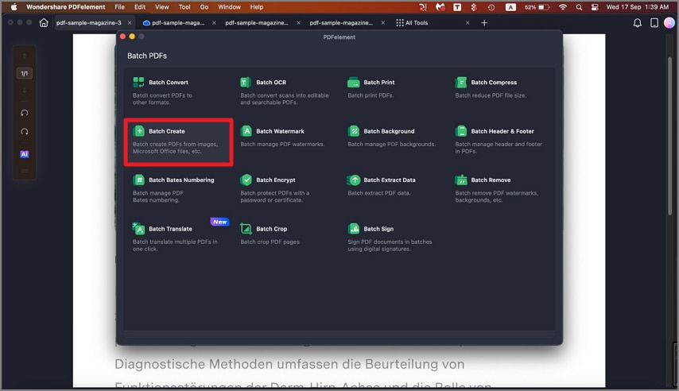Open the Window menu
The height and width of the screenshot is (391, 679).
[x=229, y=7]
